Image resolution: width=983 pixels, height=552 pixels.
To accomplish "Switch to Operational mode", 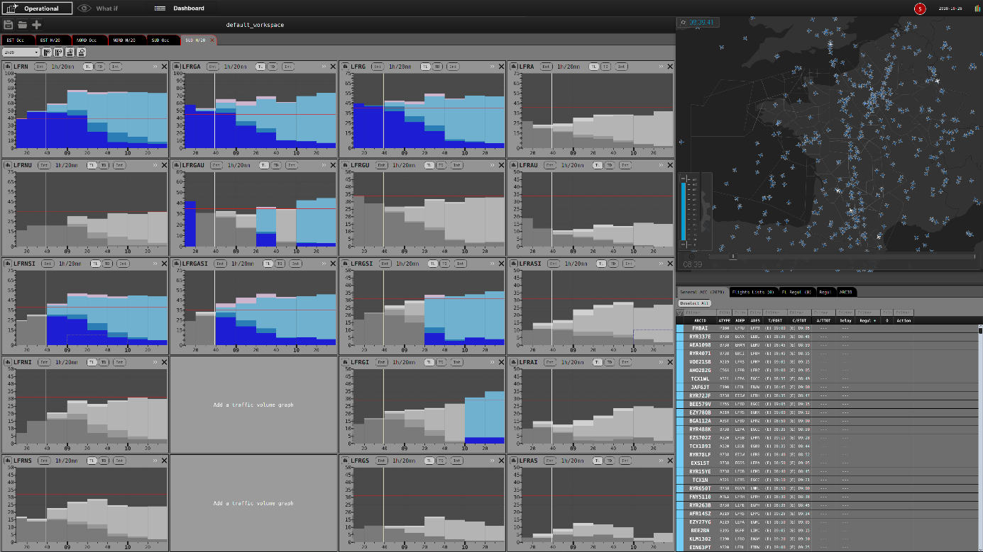I will coord(36,9).
